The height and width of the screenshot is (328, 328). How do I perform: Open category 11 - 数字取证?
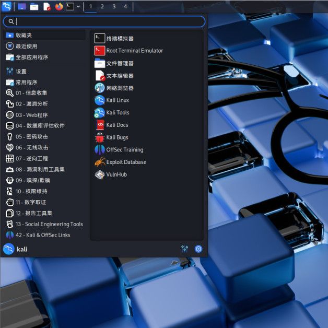[45, 202]
